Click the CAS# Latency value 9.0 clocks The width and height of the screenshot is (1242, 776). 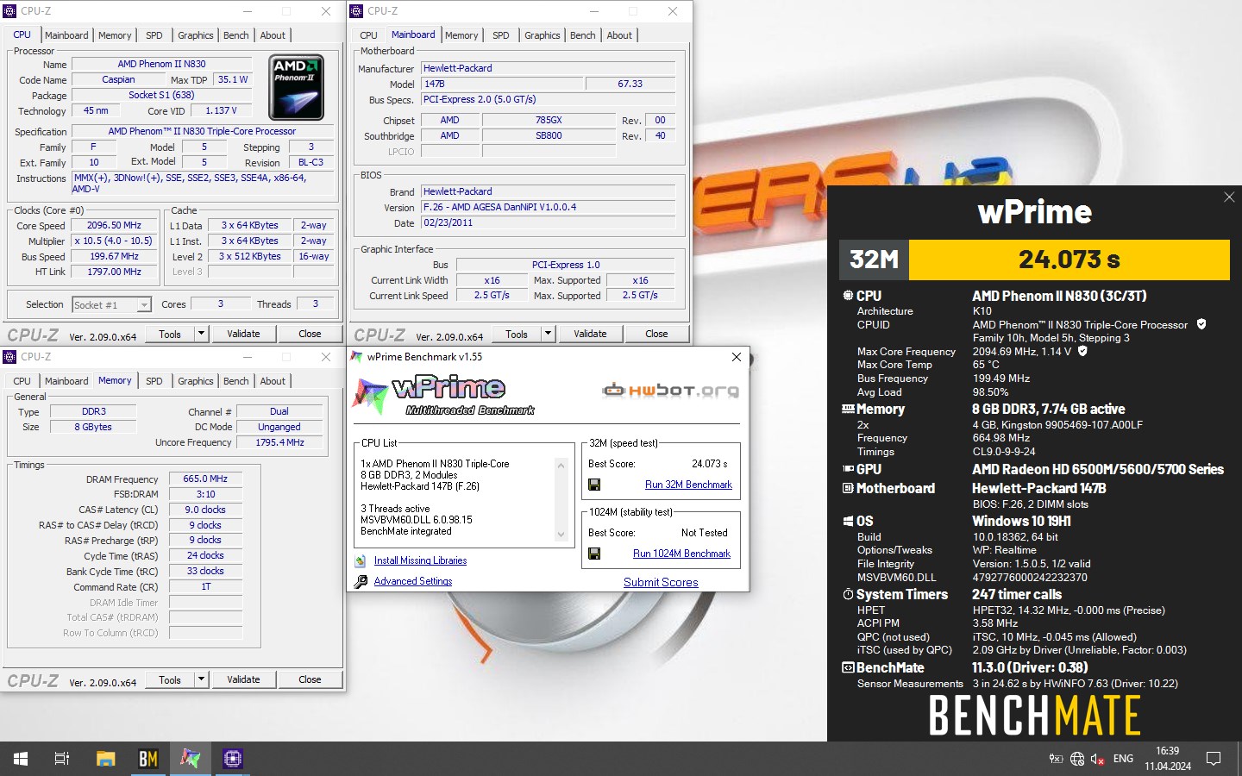coord(205,510)
